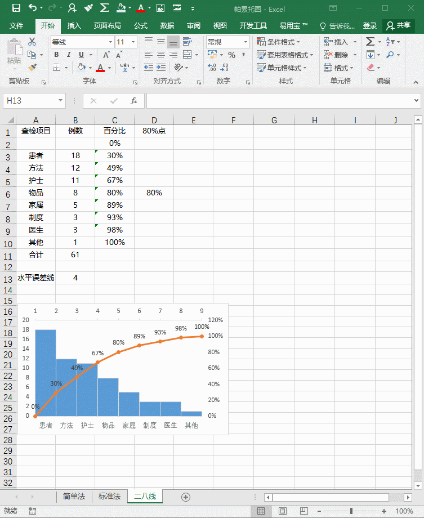Click the AutoSum icon in the quick access toolbar
424x518 pixels.
click(x=104, y=8)
